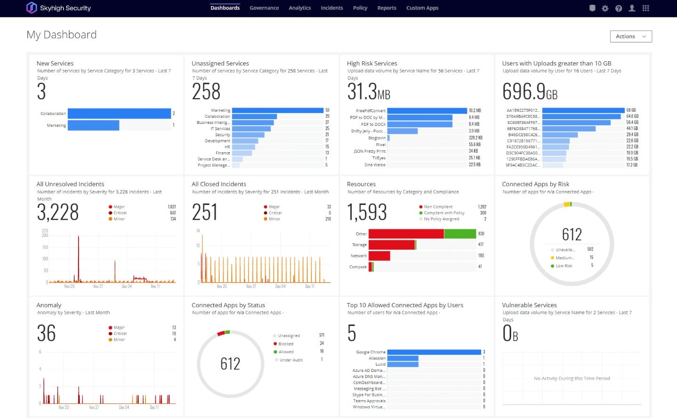Open the Policy menu
The width and height of the screenshot is (677, 418).
point(360,8)
